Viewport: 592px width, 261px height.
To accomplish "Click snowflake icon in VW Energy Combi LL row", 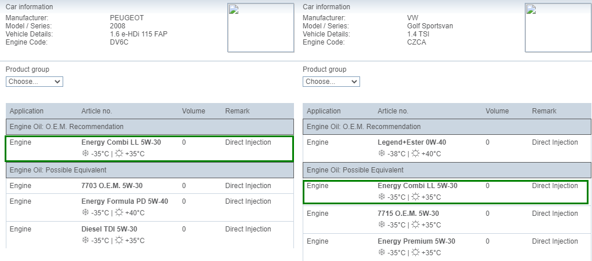I will click(x=382, y=197).
